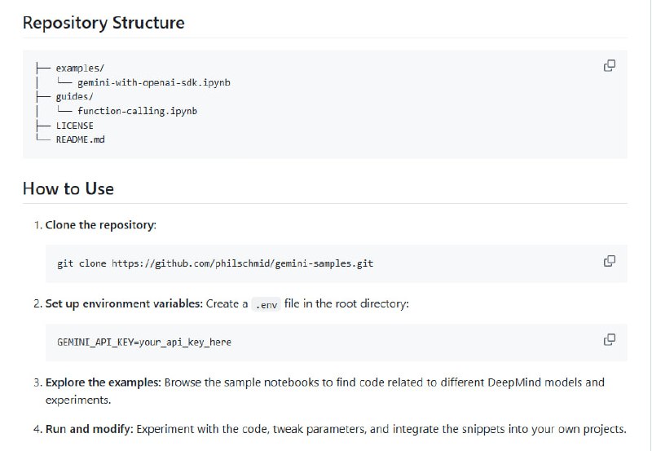Copy the GEMINI_API_KEY environment line
The height and width of the screenshot is (451, 652).
tap(609, 339)
